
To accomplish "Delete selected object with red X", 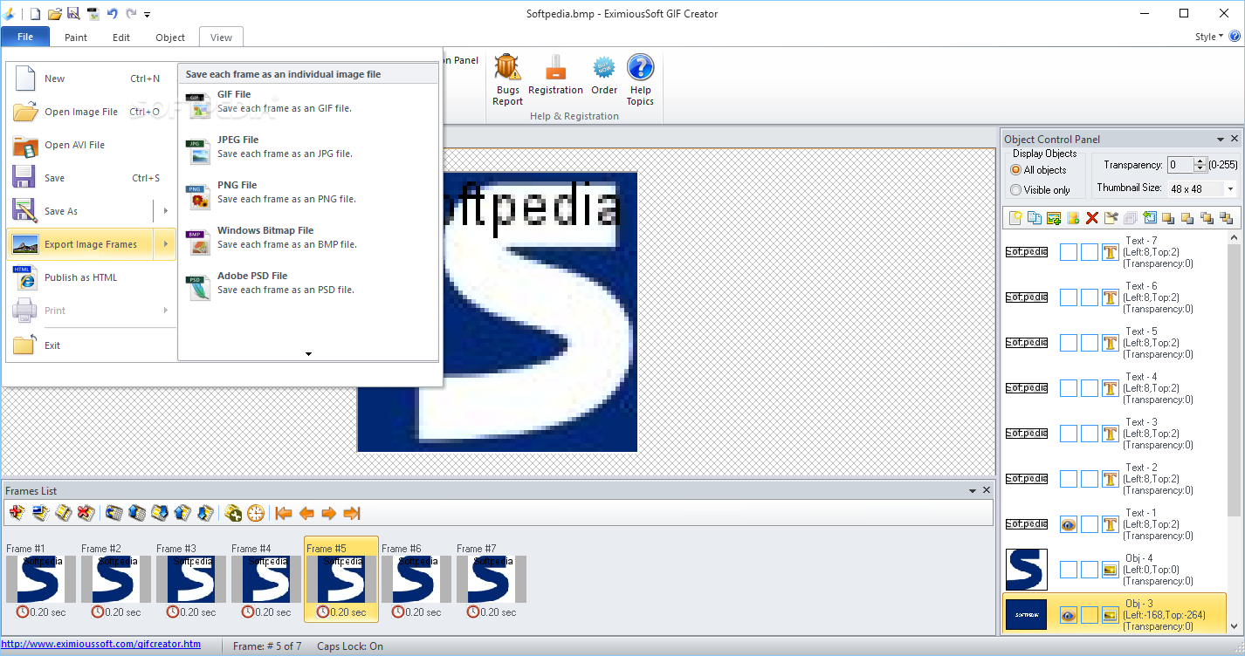I will point(1091,218).
